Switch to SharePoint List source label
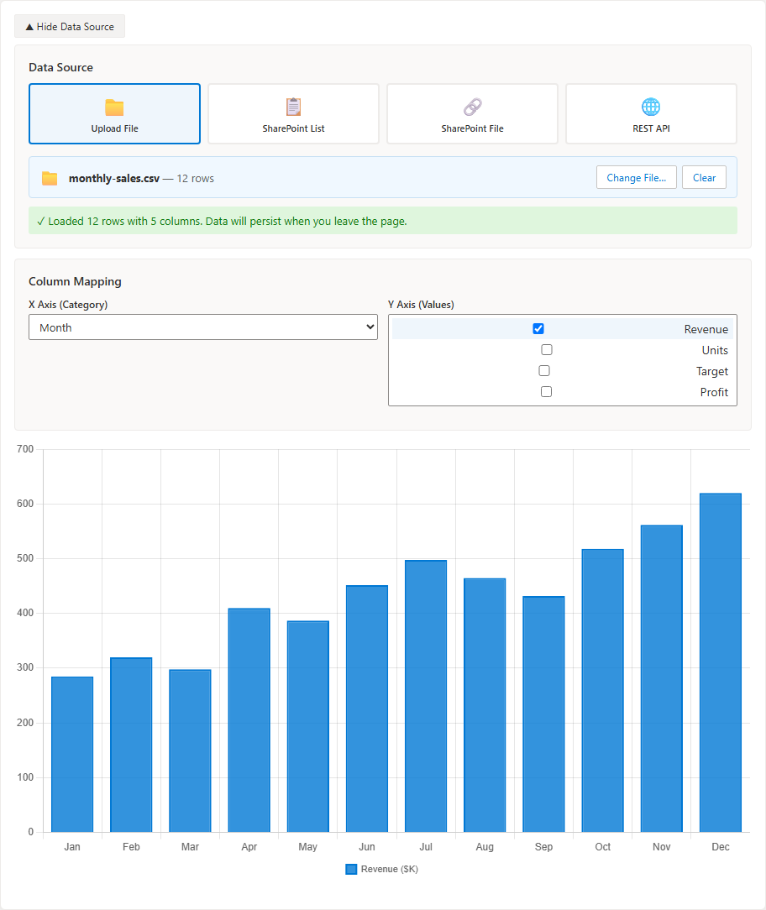The height and width of the screenshot is (910, 766). tap(293, 128)
